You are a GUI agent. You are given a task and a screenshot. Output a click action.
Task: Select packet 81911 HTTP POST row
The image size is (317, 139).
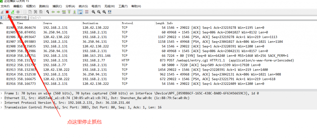(x=158, y=60)
